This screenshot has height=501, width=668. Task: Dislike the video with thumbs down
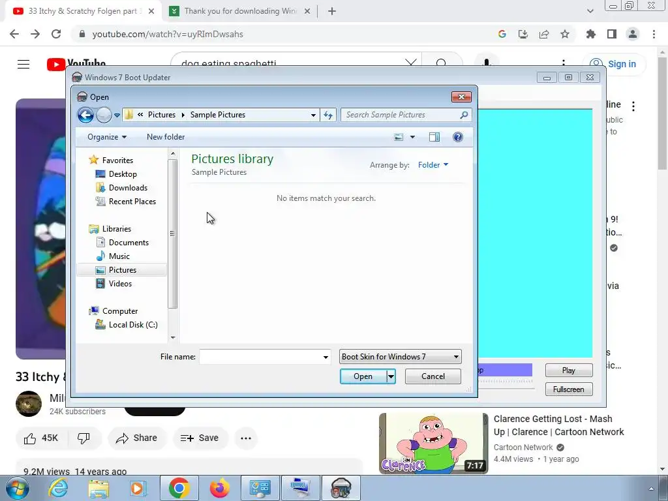pyautogui.click(x=84, y=438)
